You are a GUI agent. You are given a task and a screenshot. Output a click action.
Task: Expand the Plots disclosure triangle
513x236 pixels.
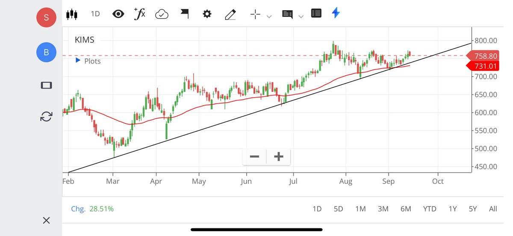(78, 60)
